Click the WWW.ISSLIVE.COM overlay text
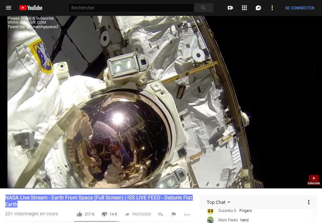 [27, 22]
